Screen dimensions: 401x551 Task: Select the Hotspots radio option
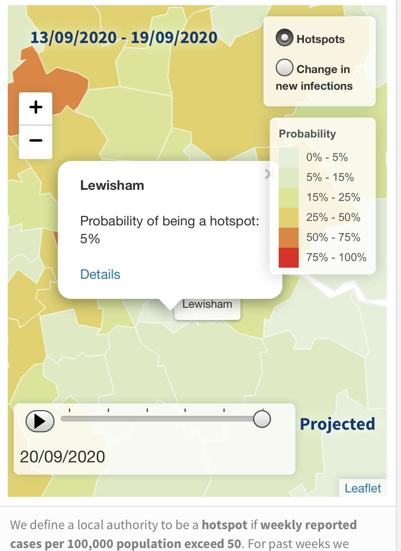click(285, 38)
